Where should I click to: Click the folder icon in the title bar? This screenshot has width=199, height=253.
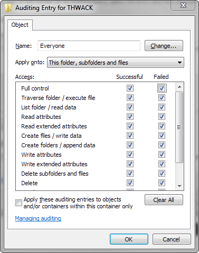pos(8,8)
